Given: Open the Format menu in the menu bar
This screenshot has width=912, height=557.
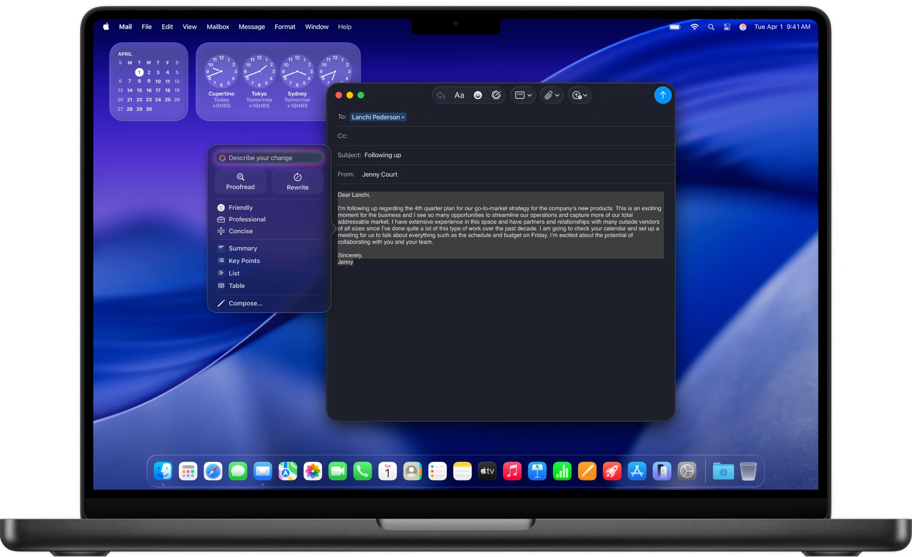Looking at the screenshot, I should (285, 27).
